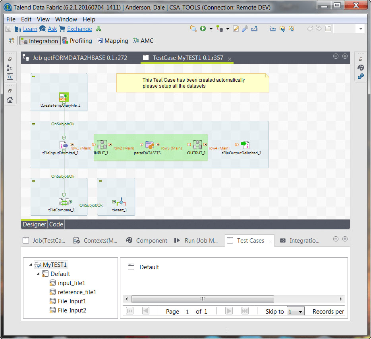Open the Exchange link

tap(79, 29)
